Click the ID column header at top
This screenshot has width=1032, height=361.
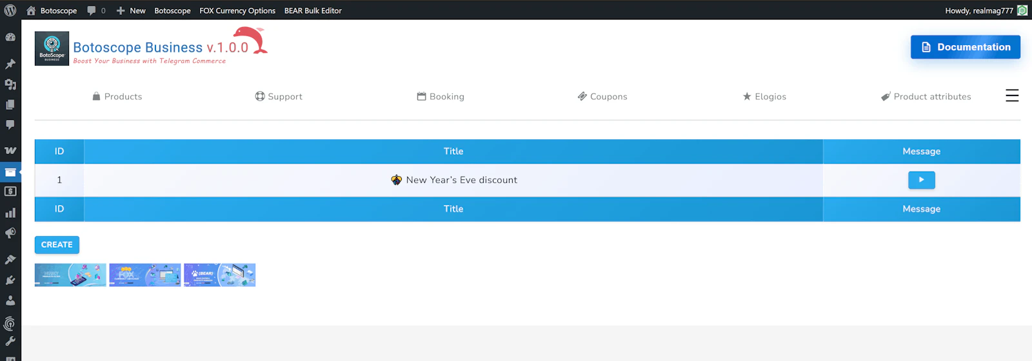[59, 151]
